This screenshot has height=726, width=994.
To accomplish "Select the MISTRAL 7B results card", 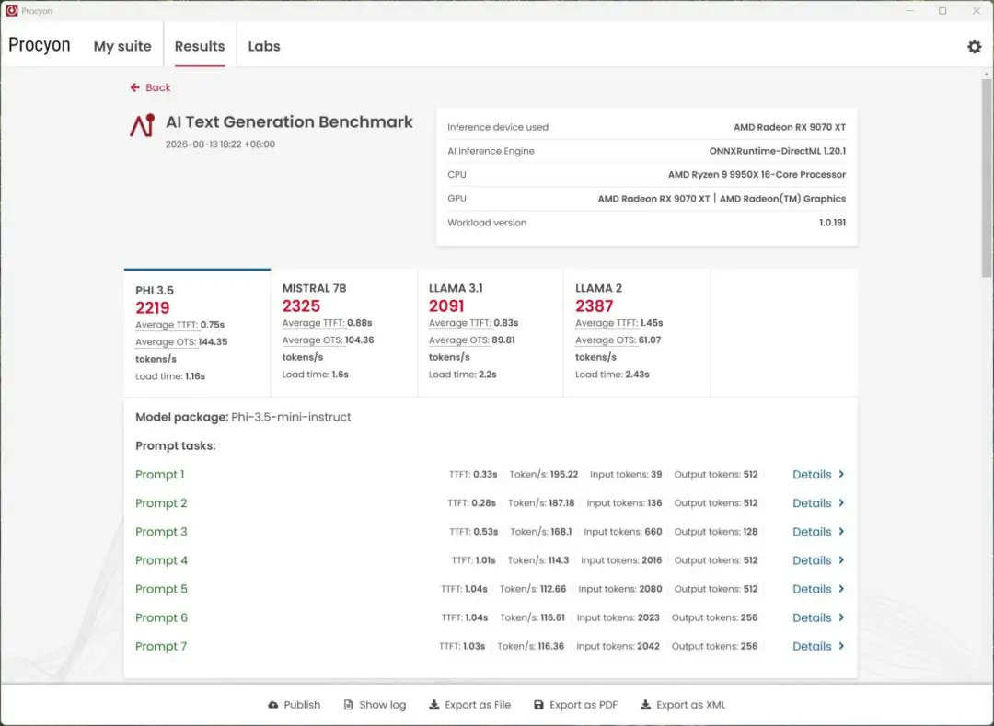I will point(344,332).
